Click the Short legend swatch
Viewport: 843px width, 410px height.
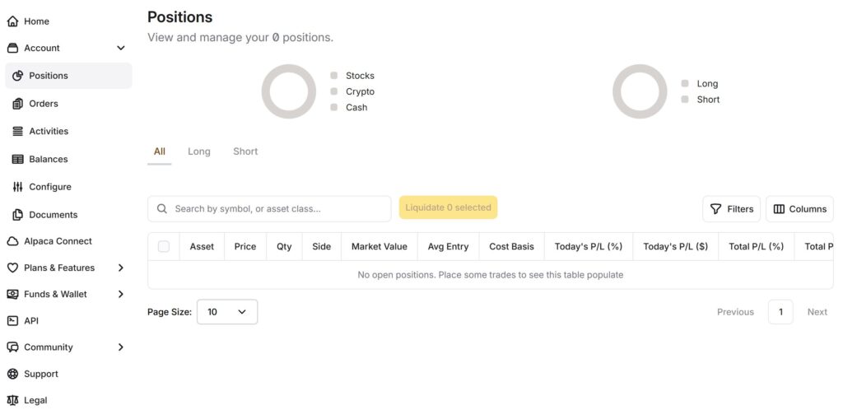pos(685,100)
